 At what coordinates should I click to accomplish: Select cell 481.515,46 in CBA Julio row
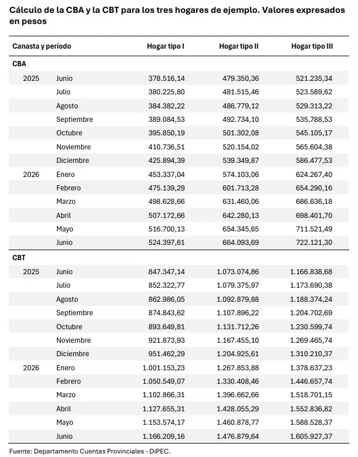pyautogui.click(x=241, y=92)
